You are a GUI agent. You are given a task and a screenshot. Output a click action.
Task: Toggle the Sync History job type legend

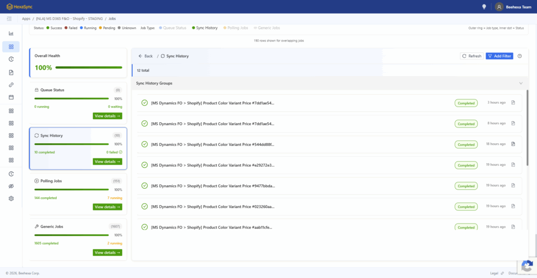[x=205, y=28]
